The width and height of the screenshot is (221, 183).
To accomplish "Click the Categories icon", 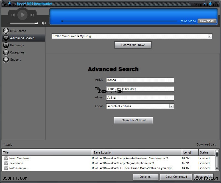I will tap(6, 52).
